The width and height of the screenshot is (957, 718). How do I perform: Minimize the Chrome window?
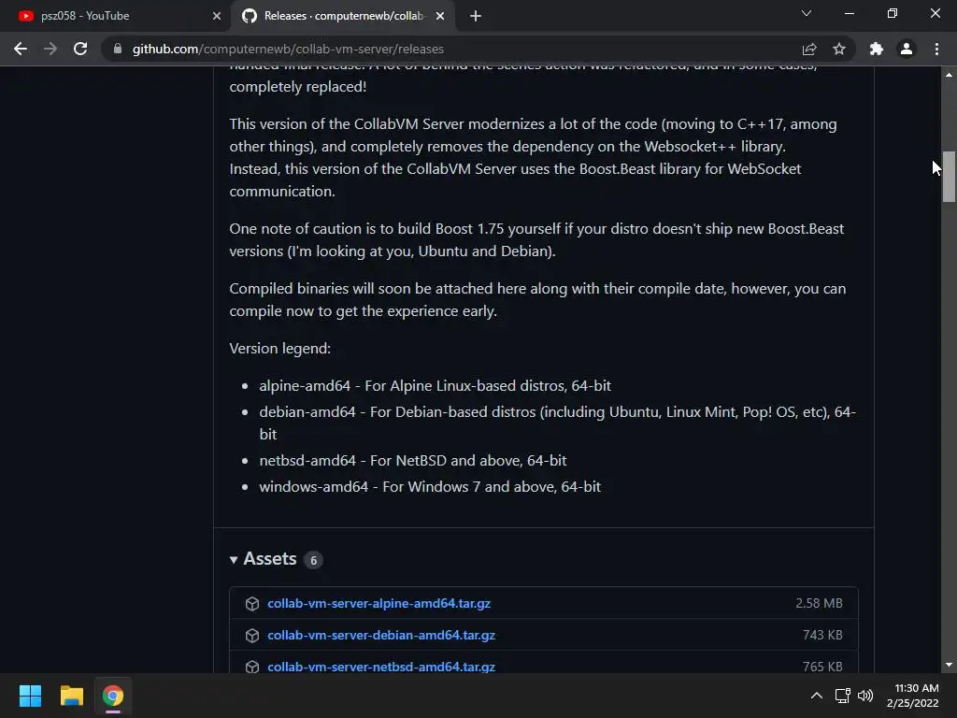(x=849, y=13)
